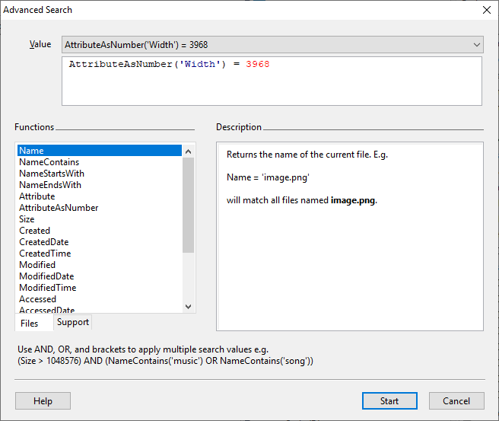Image resolution: width=499 pixels, height=421 pixels.
Task: Open the Value dropdown arrow
Action: pos(476,45)
